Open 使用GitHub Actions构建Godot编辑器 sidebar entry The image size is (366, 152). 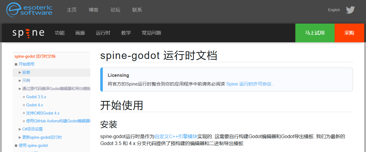pyautogui.click(x=58, y=121)
